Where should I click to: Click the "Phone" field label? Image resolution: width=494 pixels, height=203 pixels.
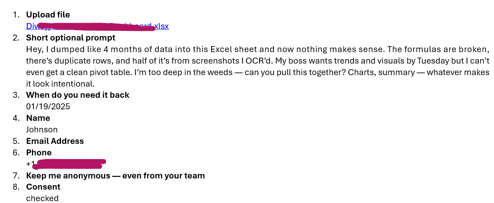(39, 153)
